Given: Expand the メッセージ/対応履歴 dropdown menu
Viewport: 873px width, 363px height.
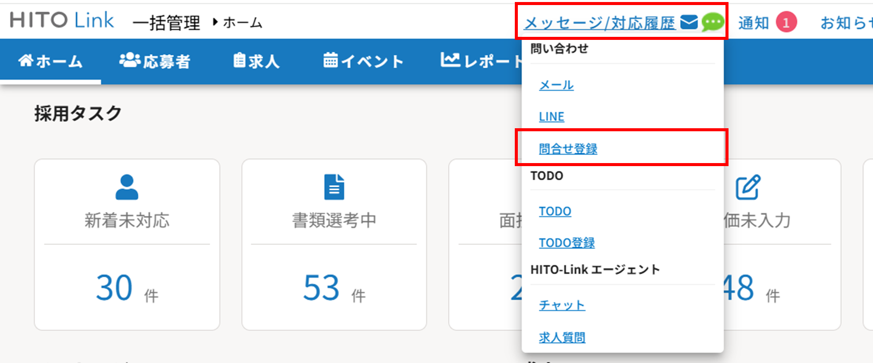Looking at the screenshot, I should click(600, 23).
